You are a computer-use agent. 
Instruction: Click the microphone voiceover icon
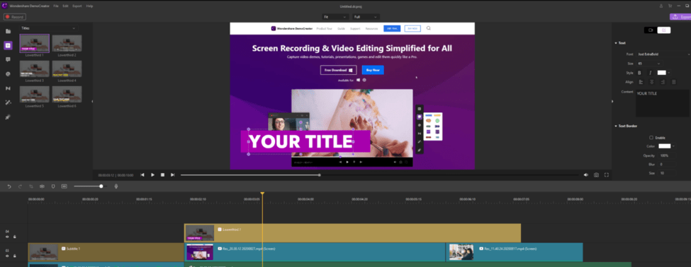point(116,186)
